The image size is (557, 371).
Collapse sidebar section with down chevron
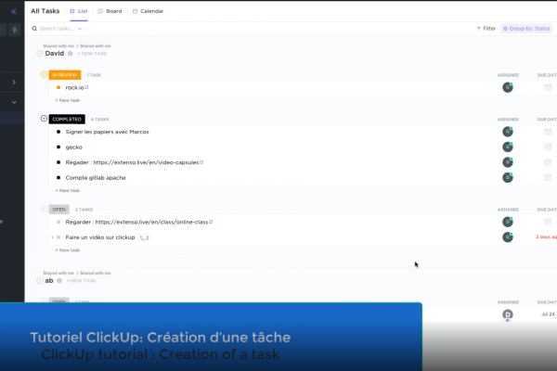(x=14, y=102)
